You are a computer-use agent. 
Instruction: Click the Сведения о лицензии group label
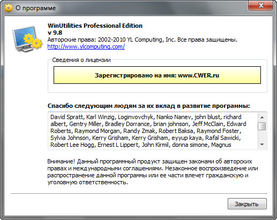coord(81,60)
